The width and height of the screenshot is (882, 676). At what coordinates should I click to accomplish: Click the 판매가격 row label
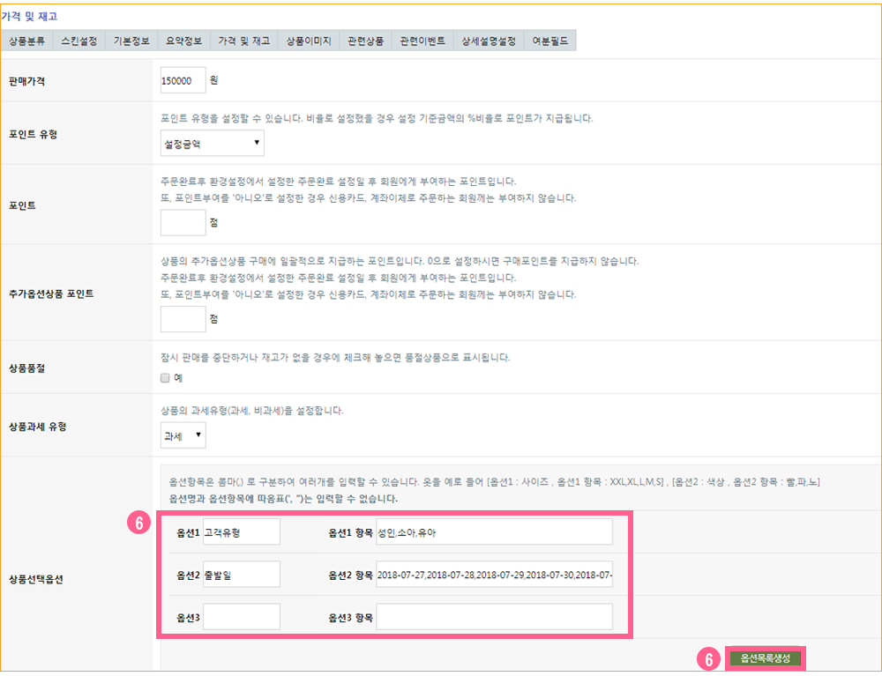pos(27,81)
